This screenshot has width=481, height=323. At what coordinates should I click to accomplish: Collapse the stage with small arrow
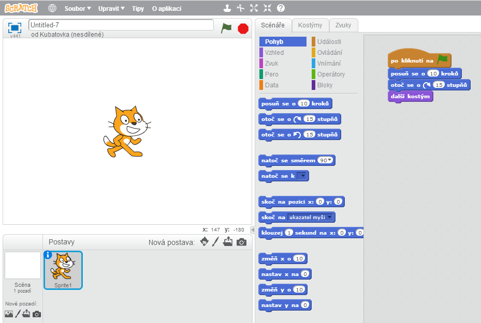[x=253, y=229]
